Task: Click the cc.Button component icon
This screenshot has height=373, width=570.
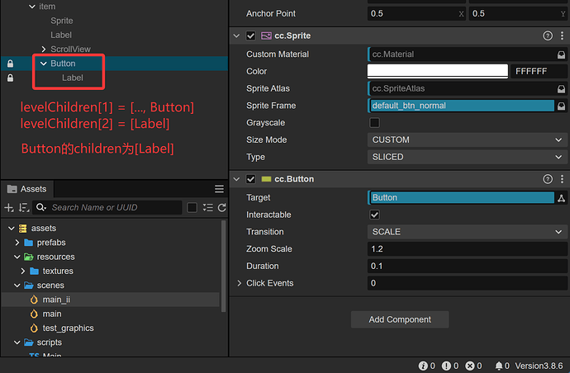Action: (266, 179)
